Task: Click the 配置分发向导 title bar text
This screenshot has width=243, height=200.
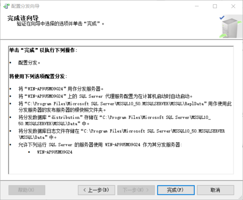Action: [x=25, y=6]
